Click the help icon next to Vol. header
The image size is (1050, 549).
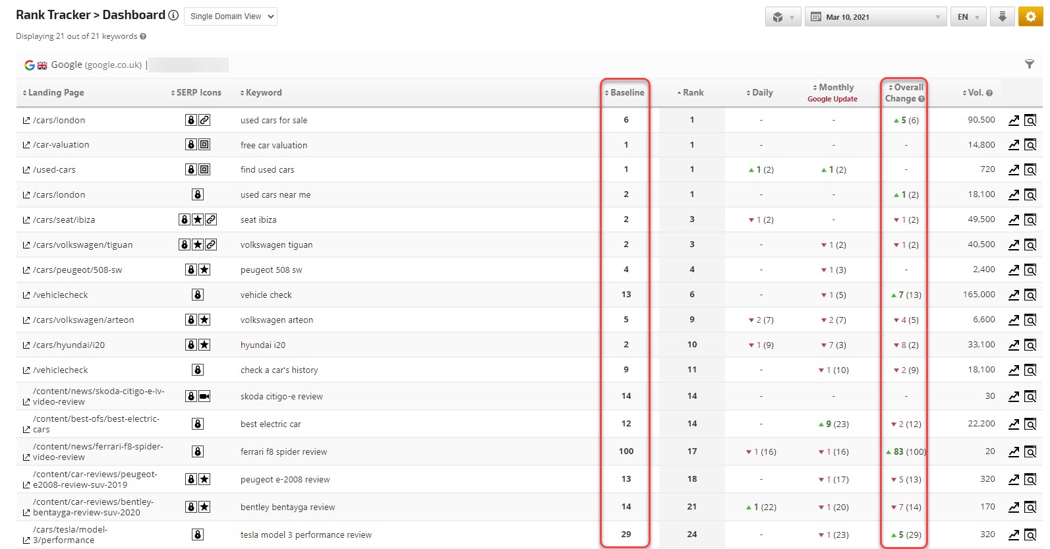tap(989, 93)
